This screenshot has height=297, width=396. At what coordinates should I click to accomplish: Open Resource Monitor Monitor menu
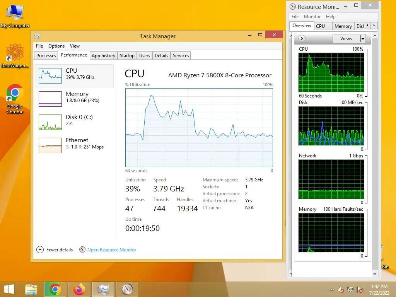coord(312,16)
